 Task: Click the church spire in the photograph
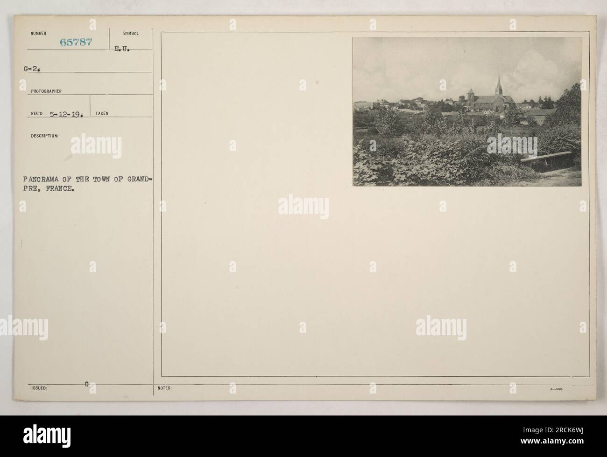click(x=499, y=85)
